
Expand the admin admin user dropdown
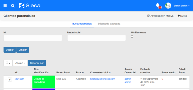[181, 6]
